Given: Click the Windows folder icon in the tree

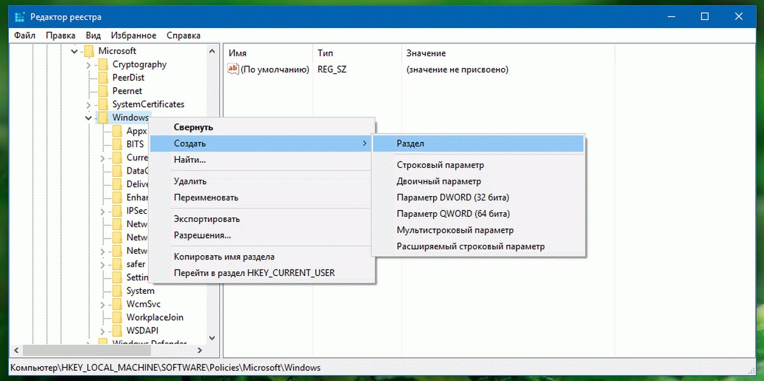Looking at the screenshot, I should [x=103, y=118].
